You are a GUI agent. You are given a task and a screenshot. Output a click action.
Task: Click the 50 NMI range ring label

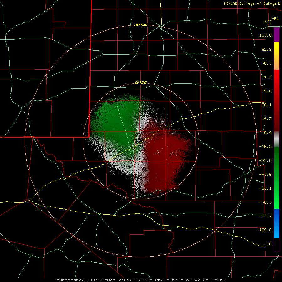coord(141,83)
